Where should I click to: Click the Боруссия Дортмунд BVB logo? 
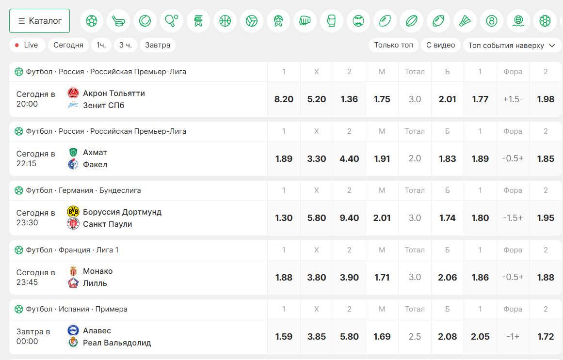point(73,211)
